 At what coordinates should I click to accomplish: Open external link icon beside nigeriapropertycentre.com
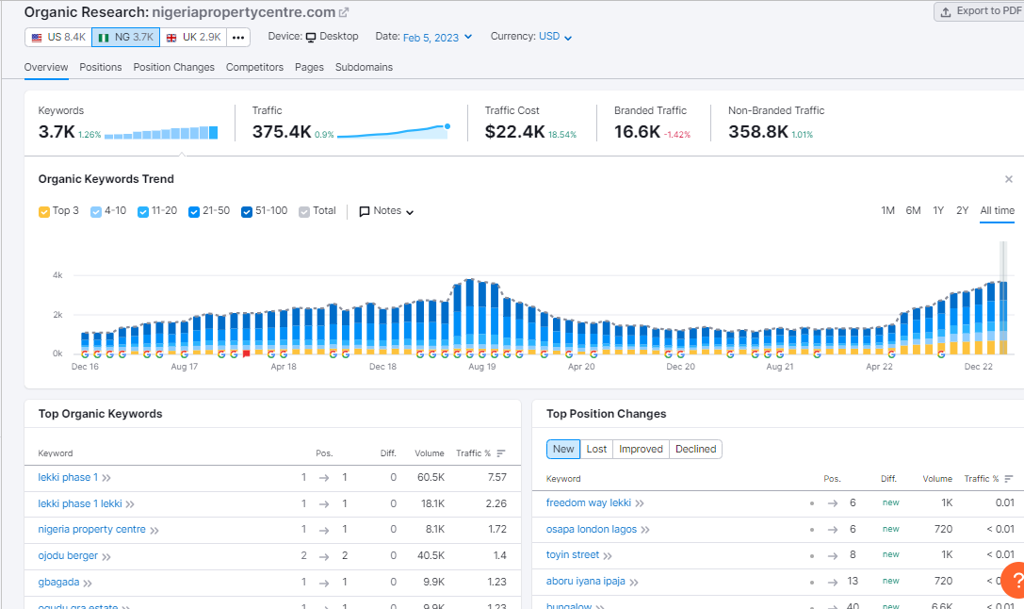[x=344, y=12]
